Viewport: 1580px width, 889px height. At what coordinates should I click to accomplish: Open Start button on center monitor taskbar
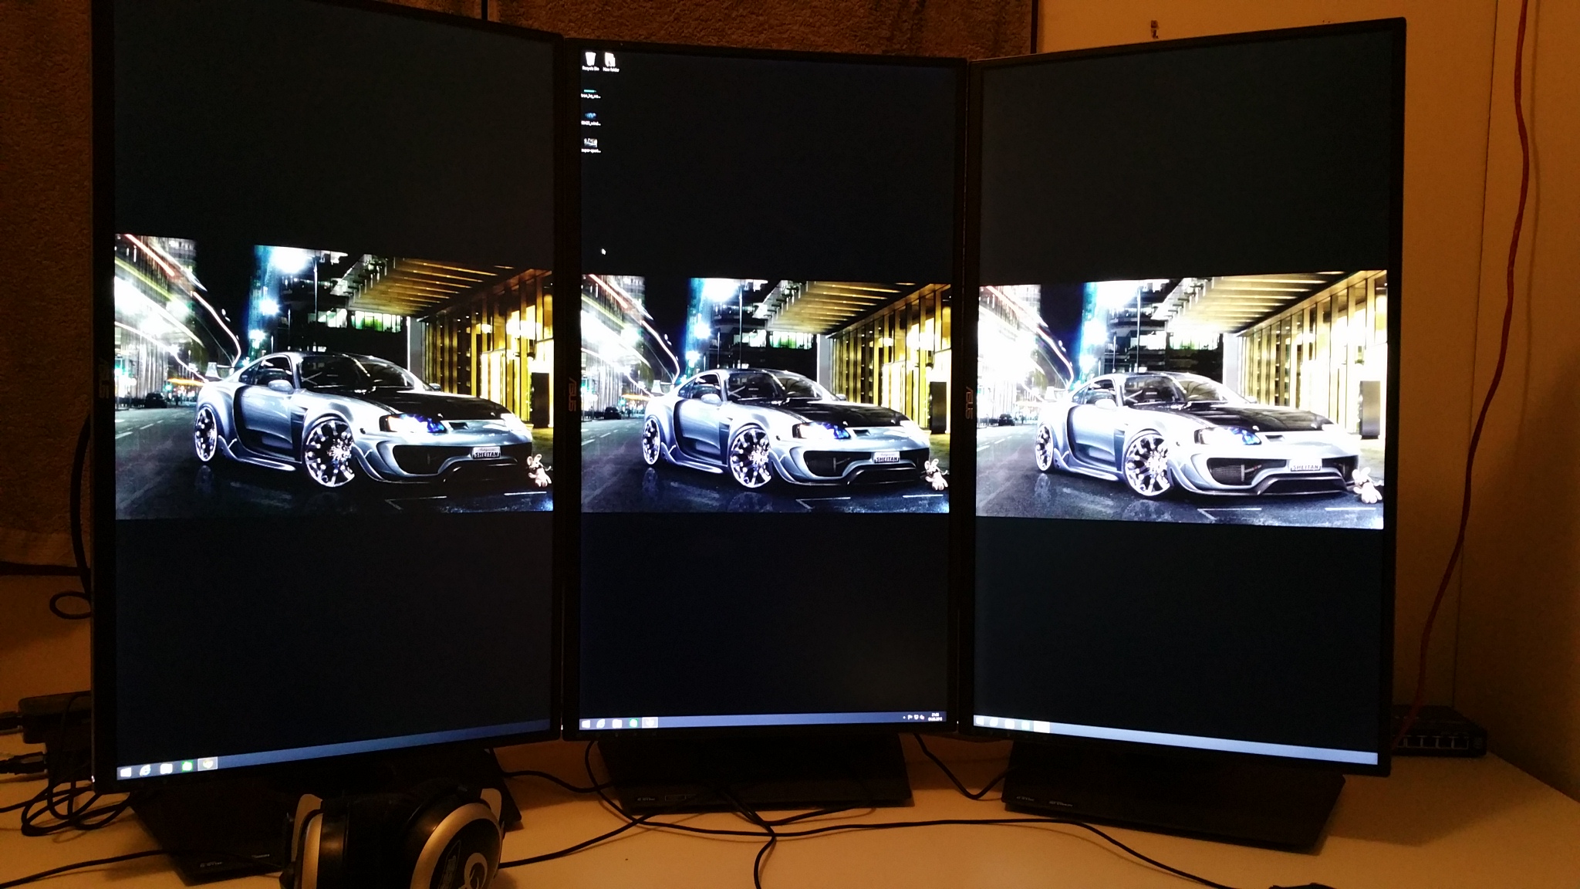coord(586,724)
